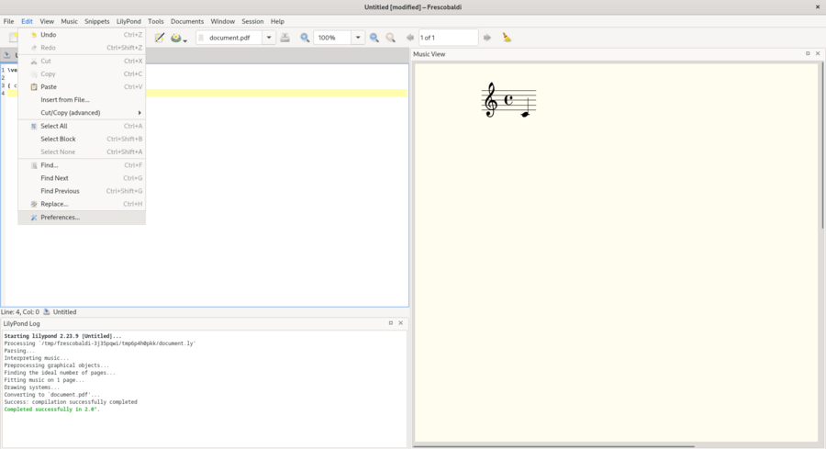Open the document.pdf dropdown
Screen dimensions: 826x449
point(269,38)
